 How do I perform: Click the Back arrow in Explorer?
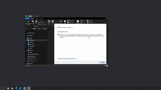[x=27, y=29]
